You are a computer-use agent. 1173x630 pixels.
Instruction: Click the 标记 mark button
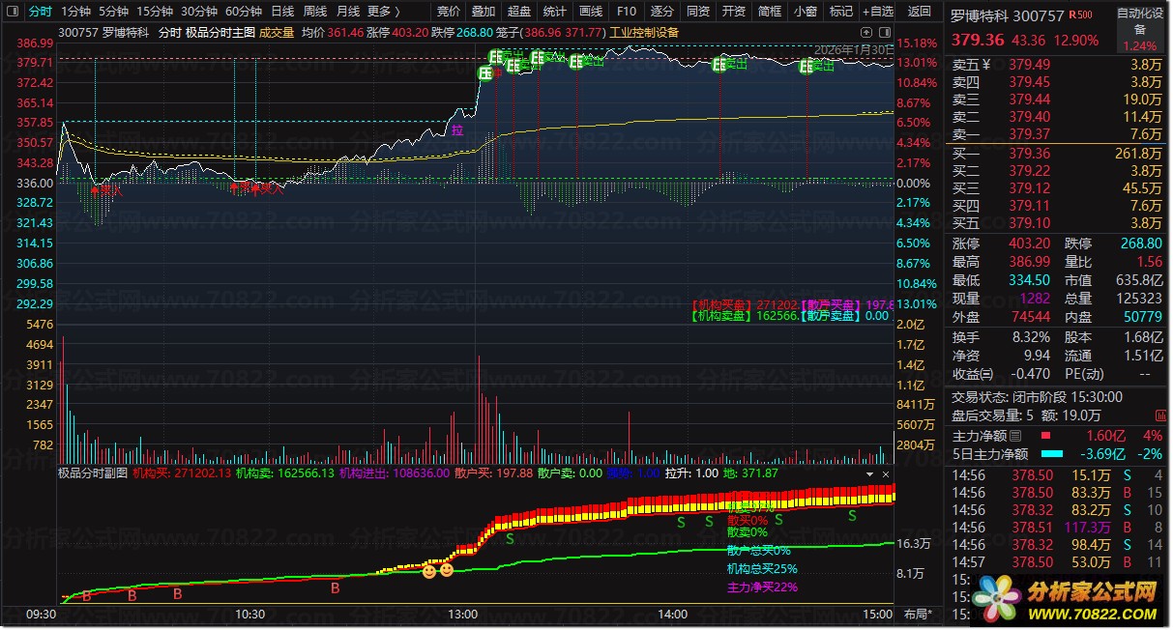(841, 12)
